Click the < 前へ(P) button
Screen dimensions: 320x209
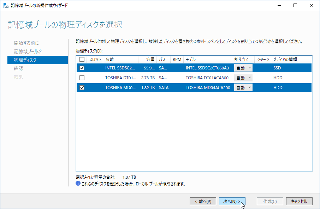click(x=203, y=202)
